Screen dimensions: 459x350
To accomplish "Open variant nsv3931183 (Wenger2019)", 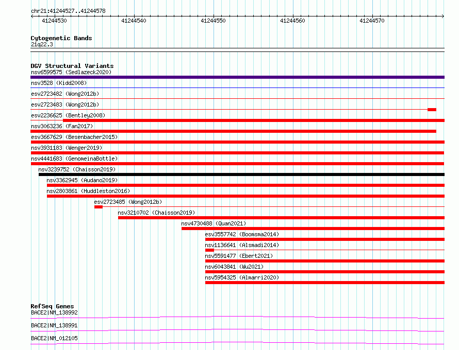I will point(67,148).
